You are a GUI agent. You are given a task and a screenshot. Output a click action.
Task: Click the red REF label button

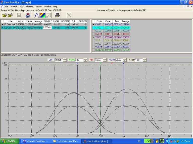(x=91, y=60)
